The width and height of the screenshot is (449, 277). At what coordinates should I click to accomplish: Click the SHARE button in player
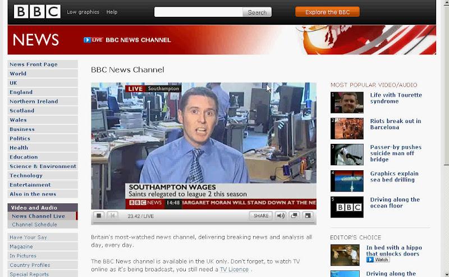tap(261, 216)
